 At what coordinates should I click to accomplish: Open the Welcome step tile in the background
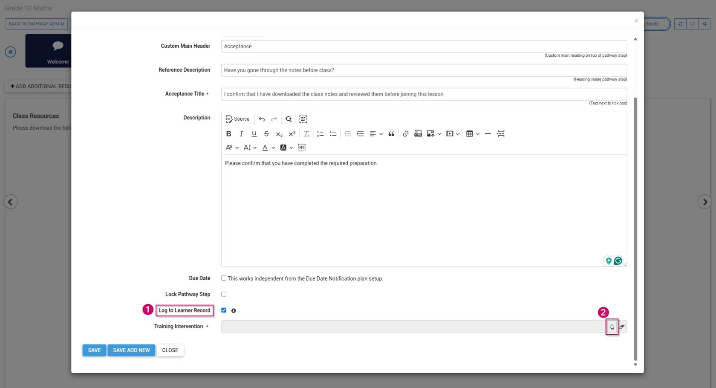tap(48, 51)
